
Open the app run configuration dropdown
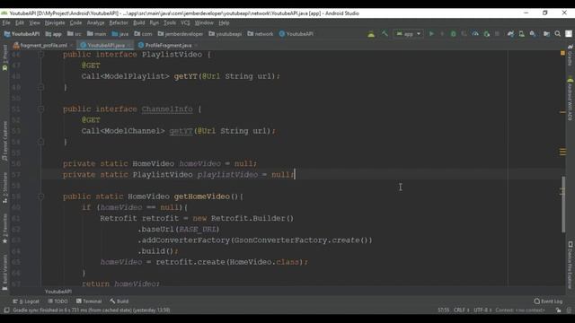coord(408,34)
